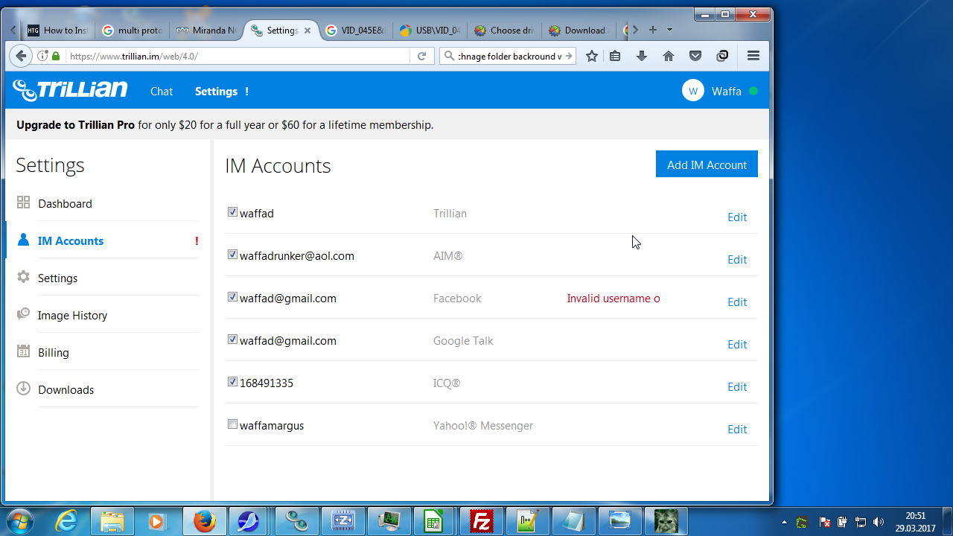Image resolution: width=953 pixels, height=536 pixels.
Task: Uncheck the waffad Trillian account checkbox
Action: pyautogui.click(x=232, y=212)
